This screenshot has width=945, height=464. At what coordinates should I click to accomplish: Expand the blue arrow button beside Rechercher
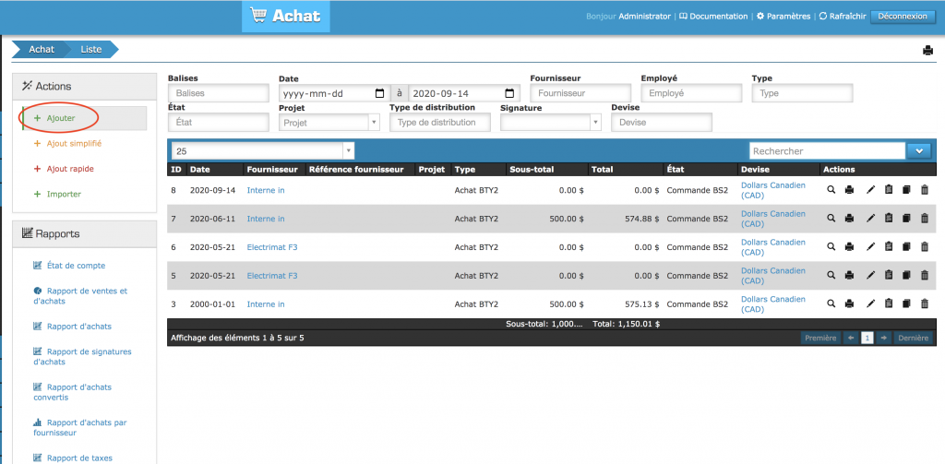pyautogui.click(x=919, y=151)
